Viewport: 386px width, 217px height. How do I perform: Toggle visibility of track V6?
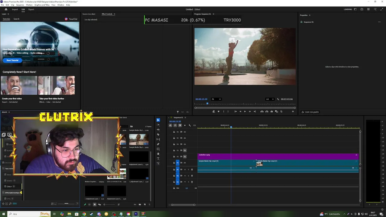185,132
